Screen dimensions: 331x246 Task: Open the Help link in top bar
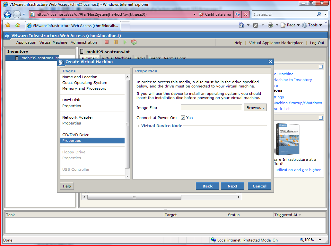pyautogui.click(x=238, y=43)
